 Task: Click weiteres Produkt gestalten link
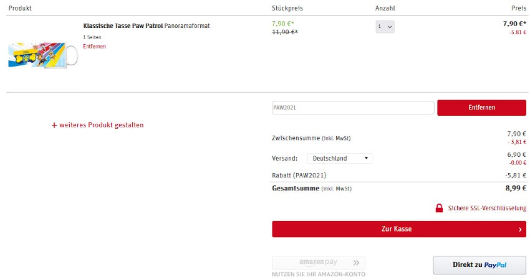coord(102,125)
